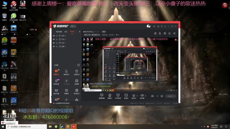Open the iTools 4 desktop shortcut
This screenshot has width=230, height=129.
(14, 29)
